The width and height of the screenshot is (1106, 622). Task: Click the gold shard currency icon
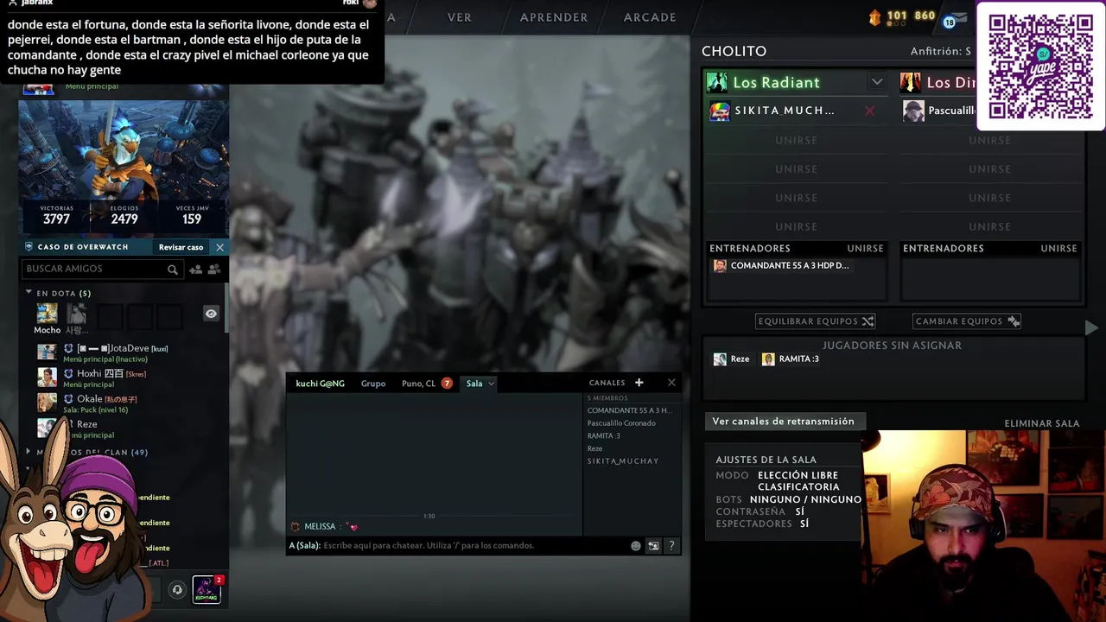[874, 17]
